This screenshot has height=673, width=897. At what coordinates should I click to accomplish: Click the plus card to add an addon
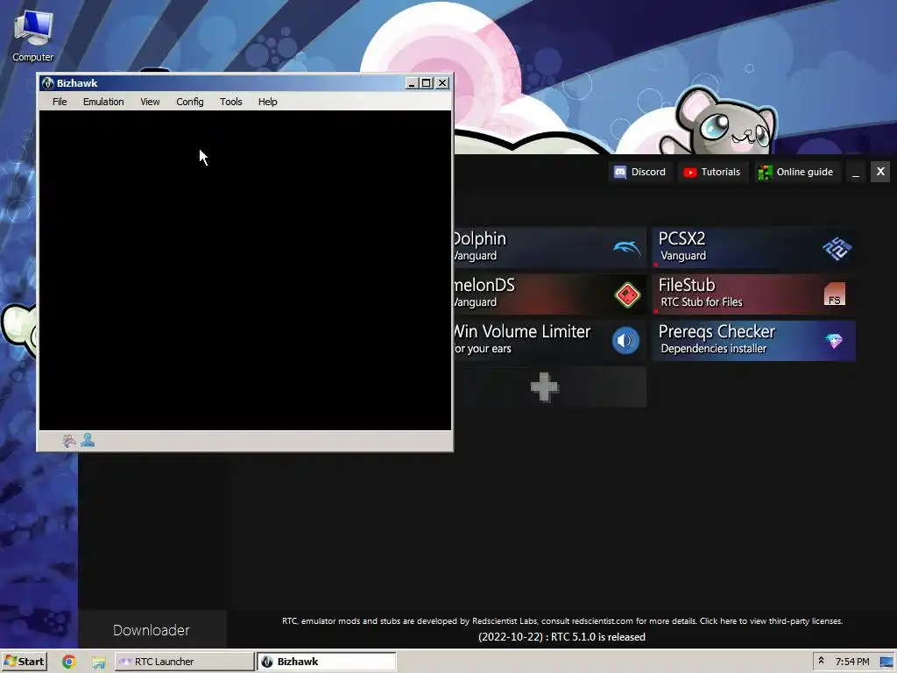545,387
